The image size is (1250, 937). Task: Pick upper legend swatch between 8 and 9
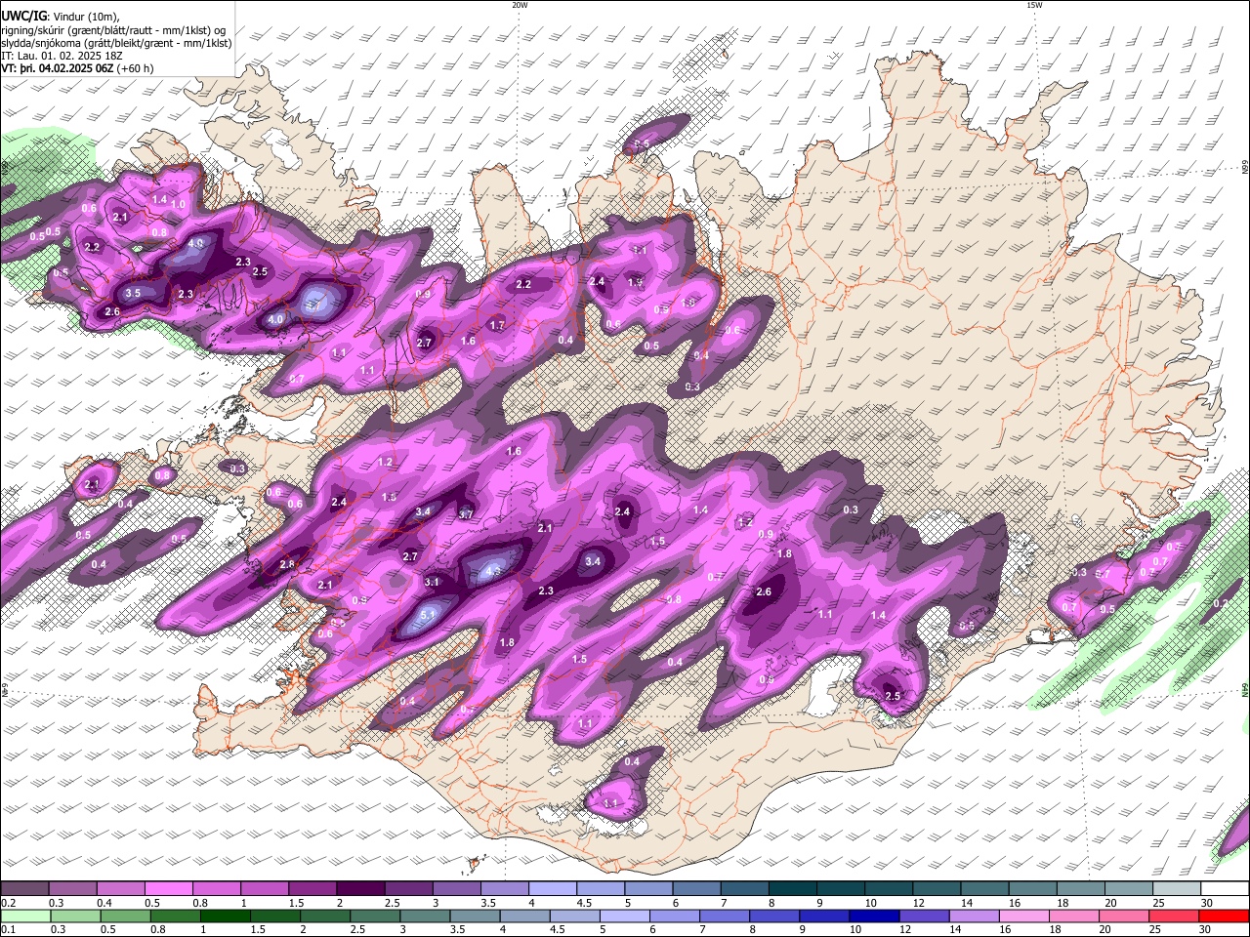click(793, 889)
